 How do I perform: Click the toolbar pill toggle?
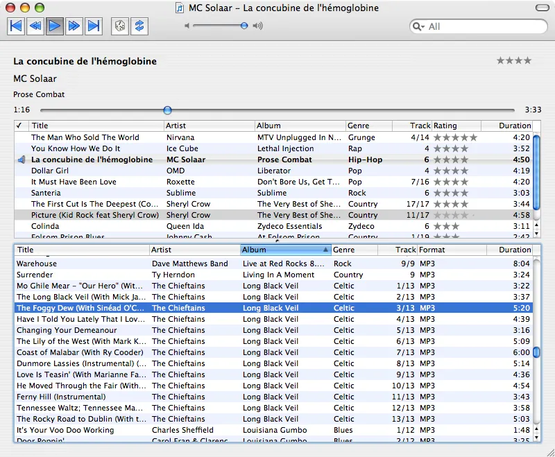click(x=541, y=6)
